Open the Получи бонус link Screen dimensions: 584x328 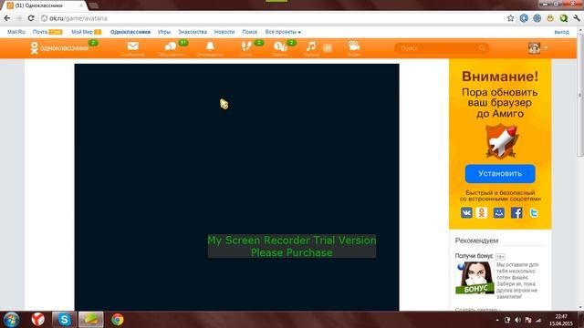tap(474, 256)
